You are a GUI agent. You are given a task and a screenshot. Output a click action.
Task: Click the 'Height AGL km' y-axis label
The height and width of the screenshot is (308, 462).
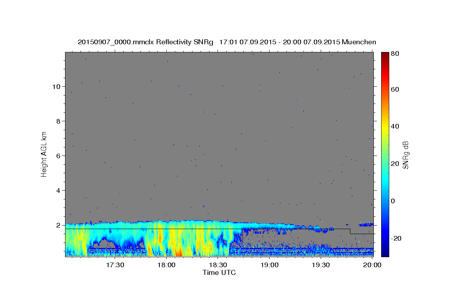point(44,154)
